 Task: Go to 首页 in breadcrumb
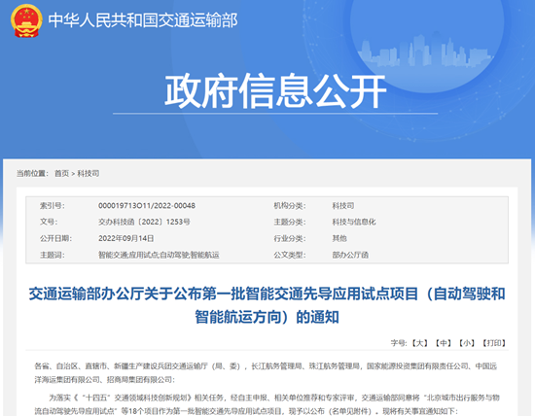click(x=61, y=174)
